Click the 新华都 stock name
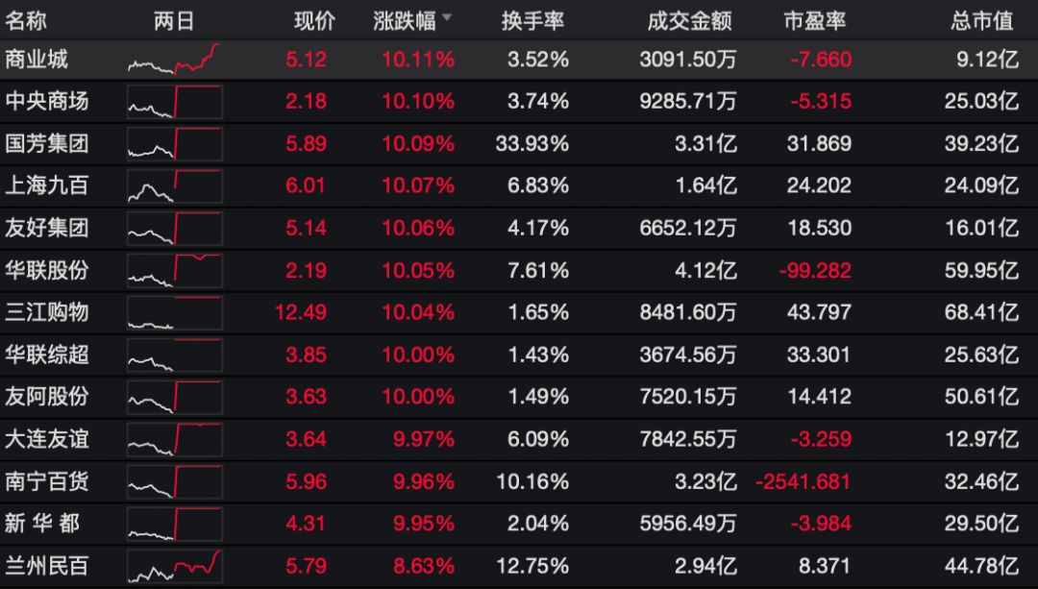The height and width of the screenshot is (589, 1038). 42,524
